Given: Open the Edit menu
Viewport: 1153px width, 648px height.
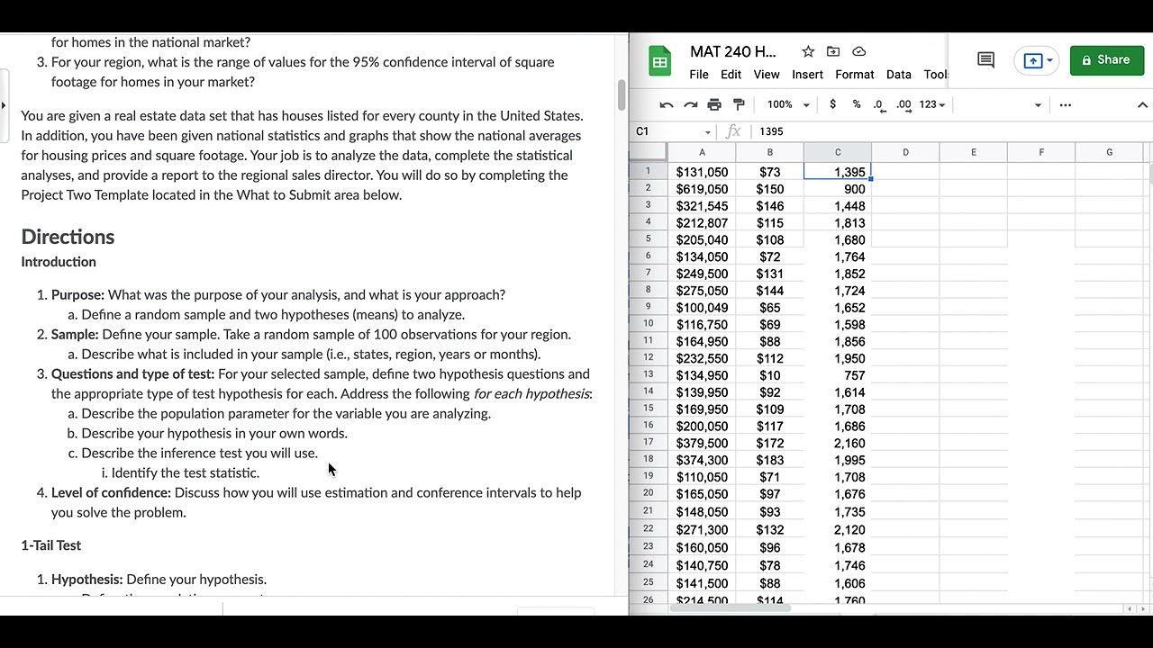Looking at the screenshot, I should [731, 75].
